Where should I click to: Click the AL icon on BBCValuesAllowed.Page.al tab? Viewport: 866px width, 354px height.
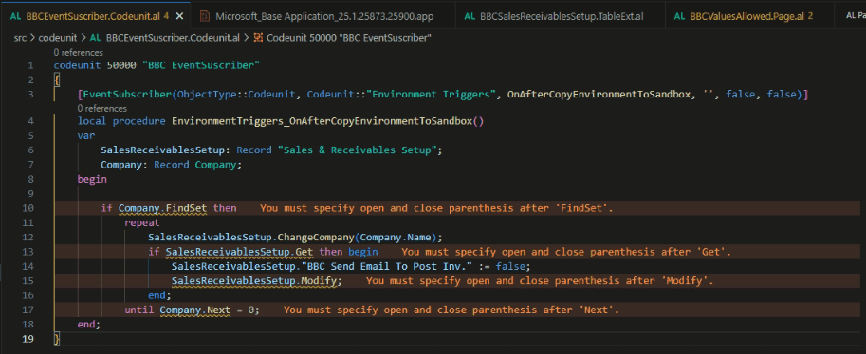(681, 16)
